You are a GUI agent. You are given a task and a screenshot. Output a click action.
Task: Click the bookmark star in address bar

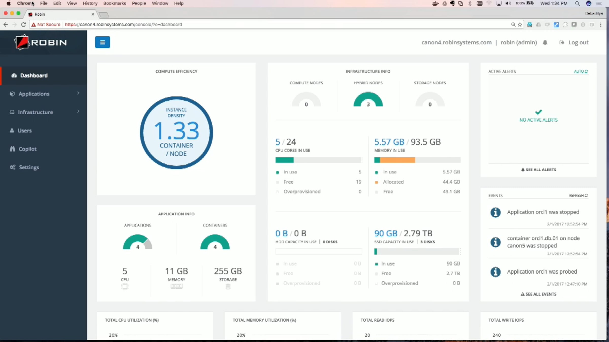(x=520, y=25)
